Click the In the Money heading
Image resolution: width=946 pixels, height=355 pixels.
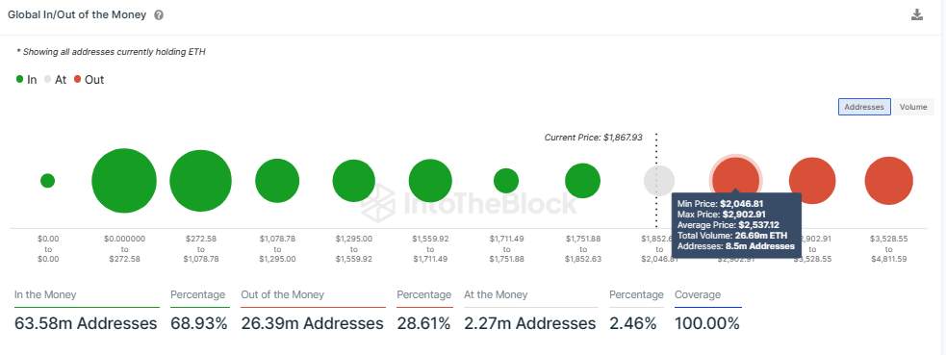point(45,294)
